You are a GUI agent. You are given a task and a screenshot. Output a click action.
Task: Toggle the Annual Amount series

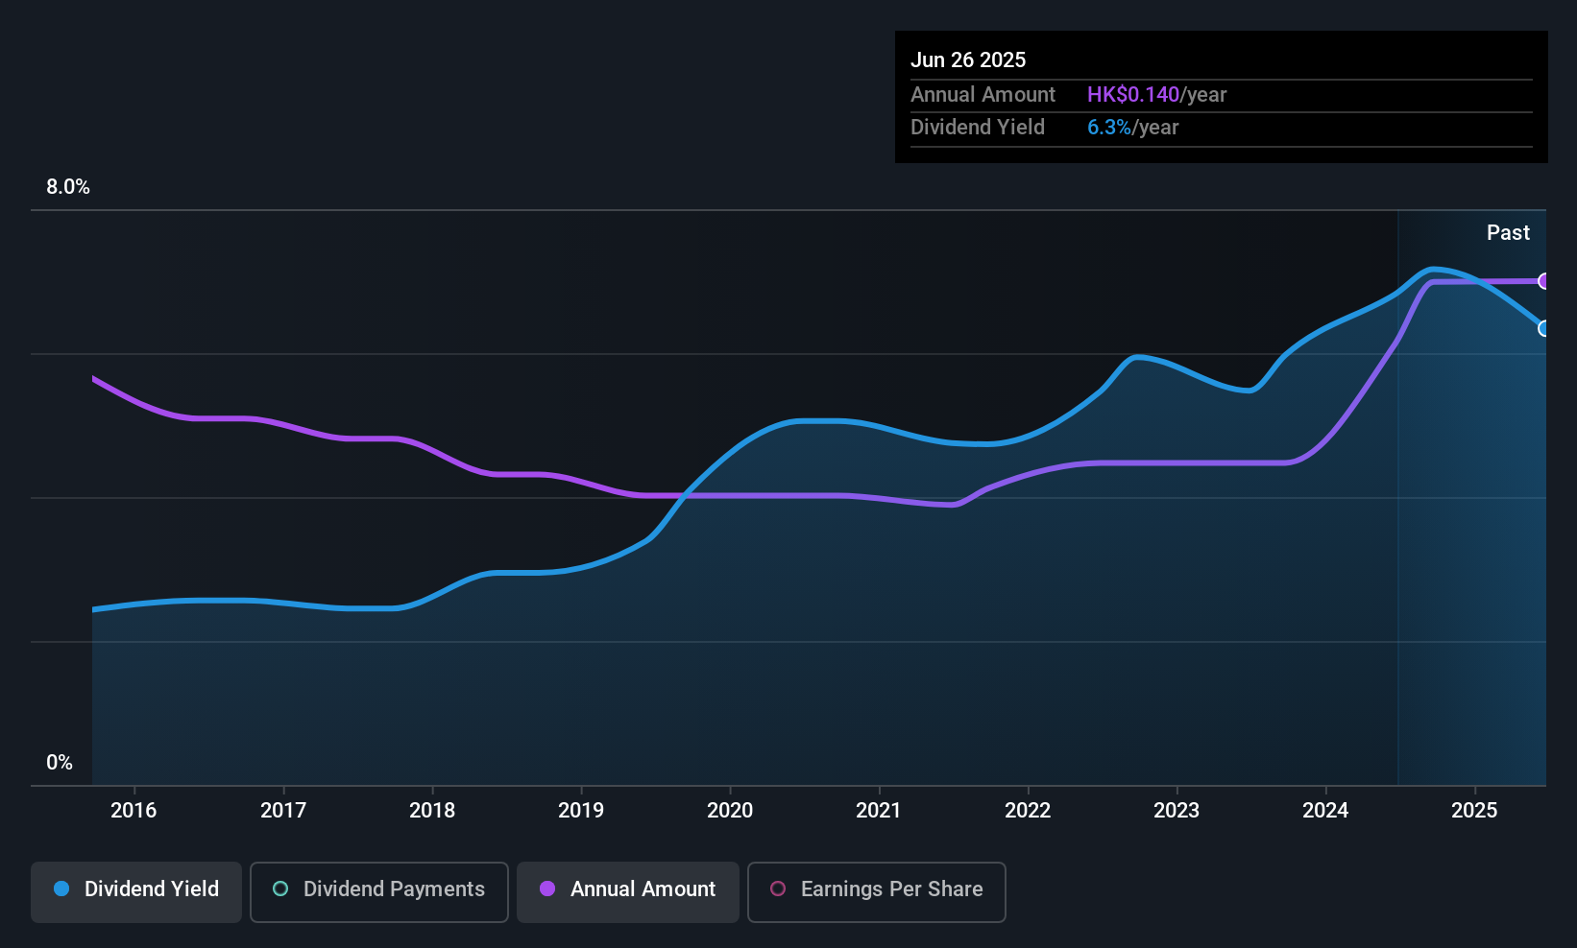(x=628, y=891)
